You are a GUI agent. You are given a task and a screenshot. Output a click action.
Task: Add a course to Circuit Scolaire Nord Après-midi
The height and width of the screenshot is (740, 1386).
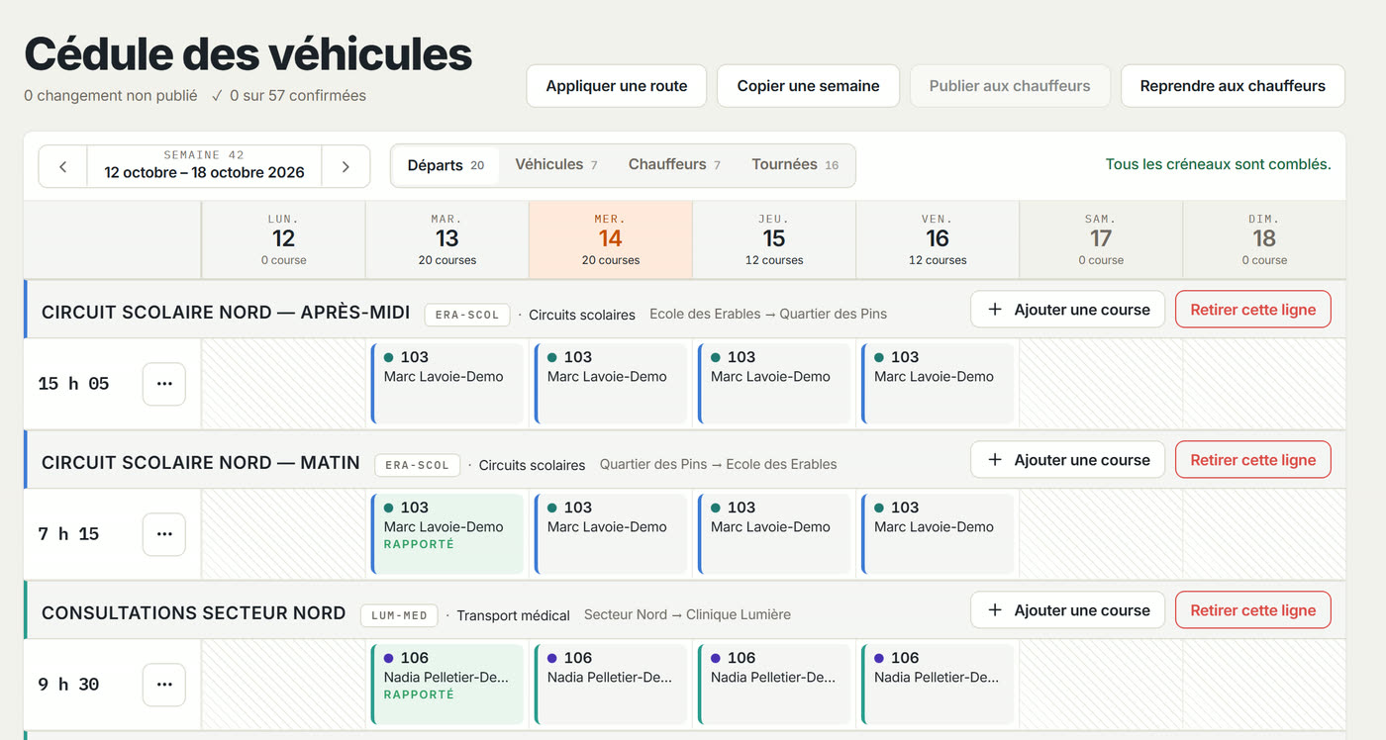(1068, 310)
